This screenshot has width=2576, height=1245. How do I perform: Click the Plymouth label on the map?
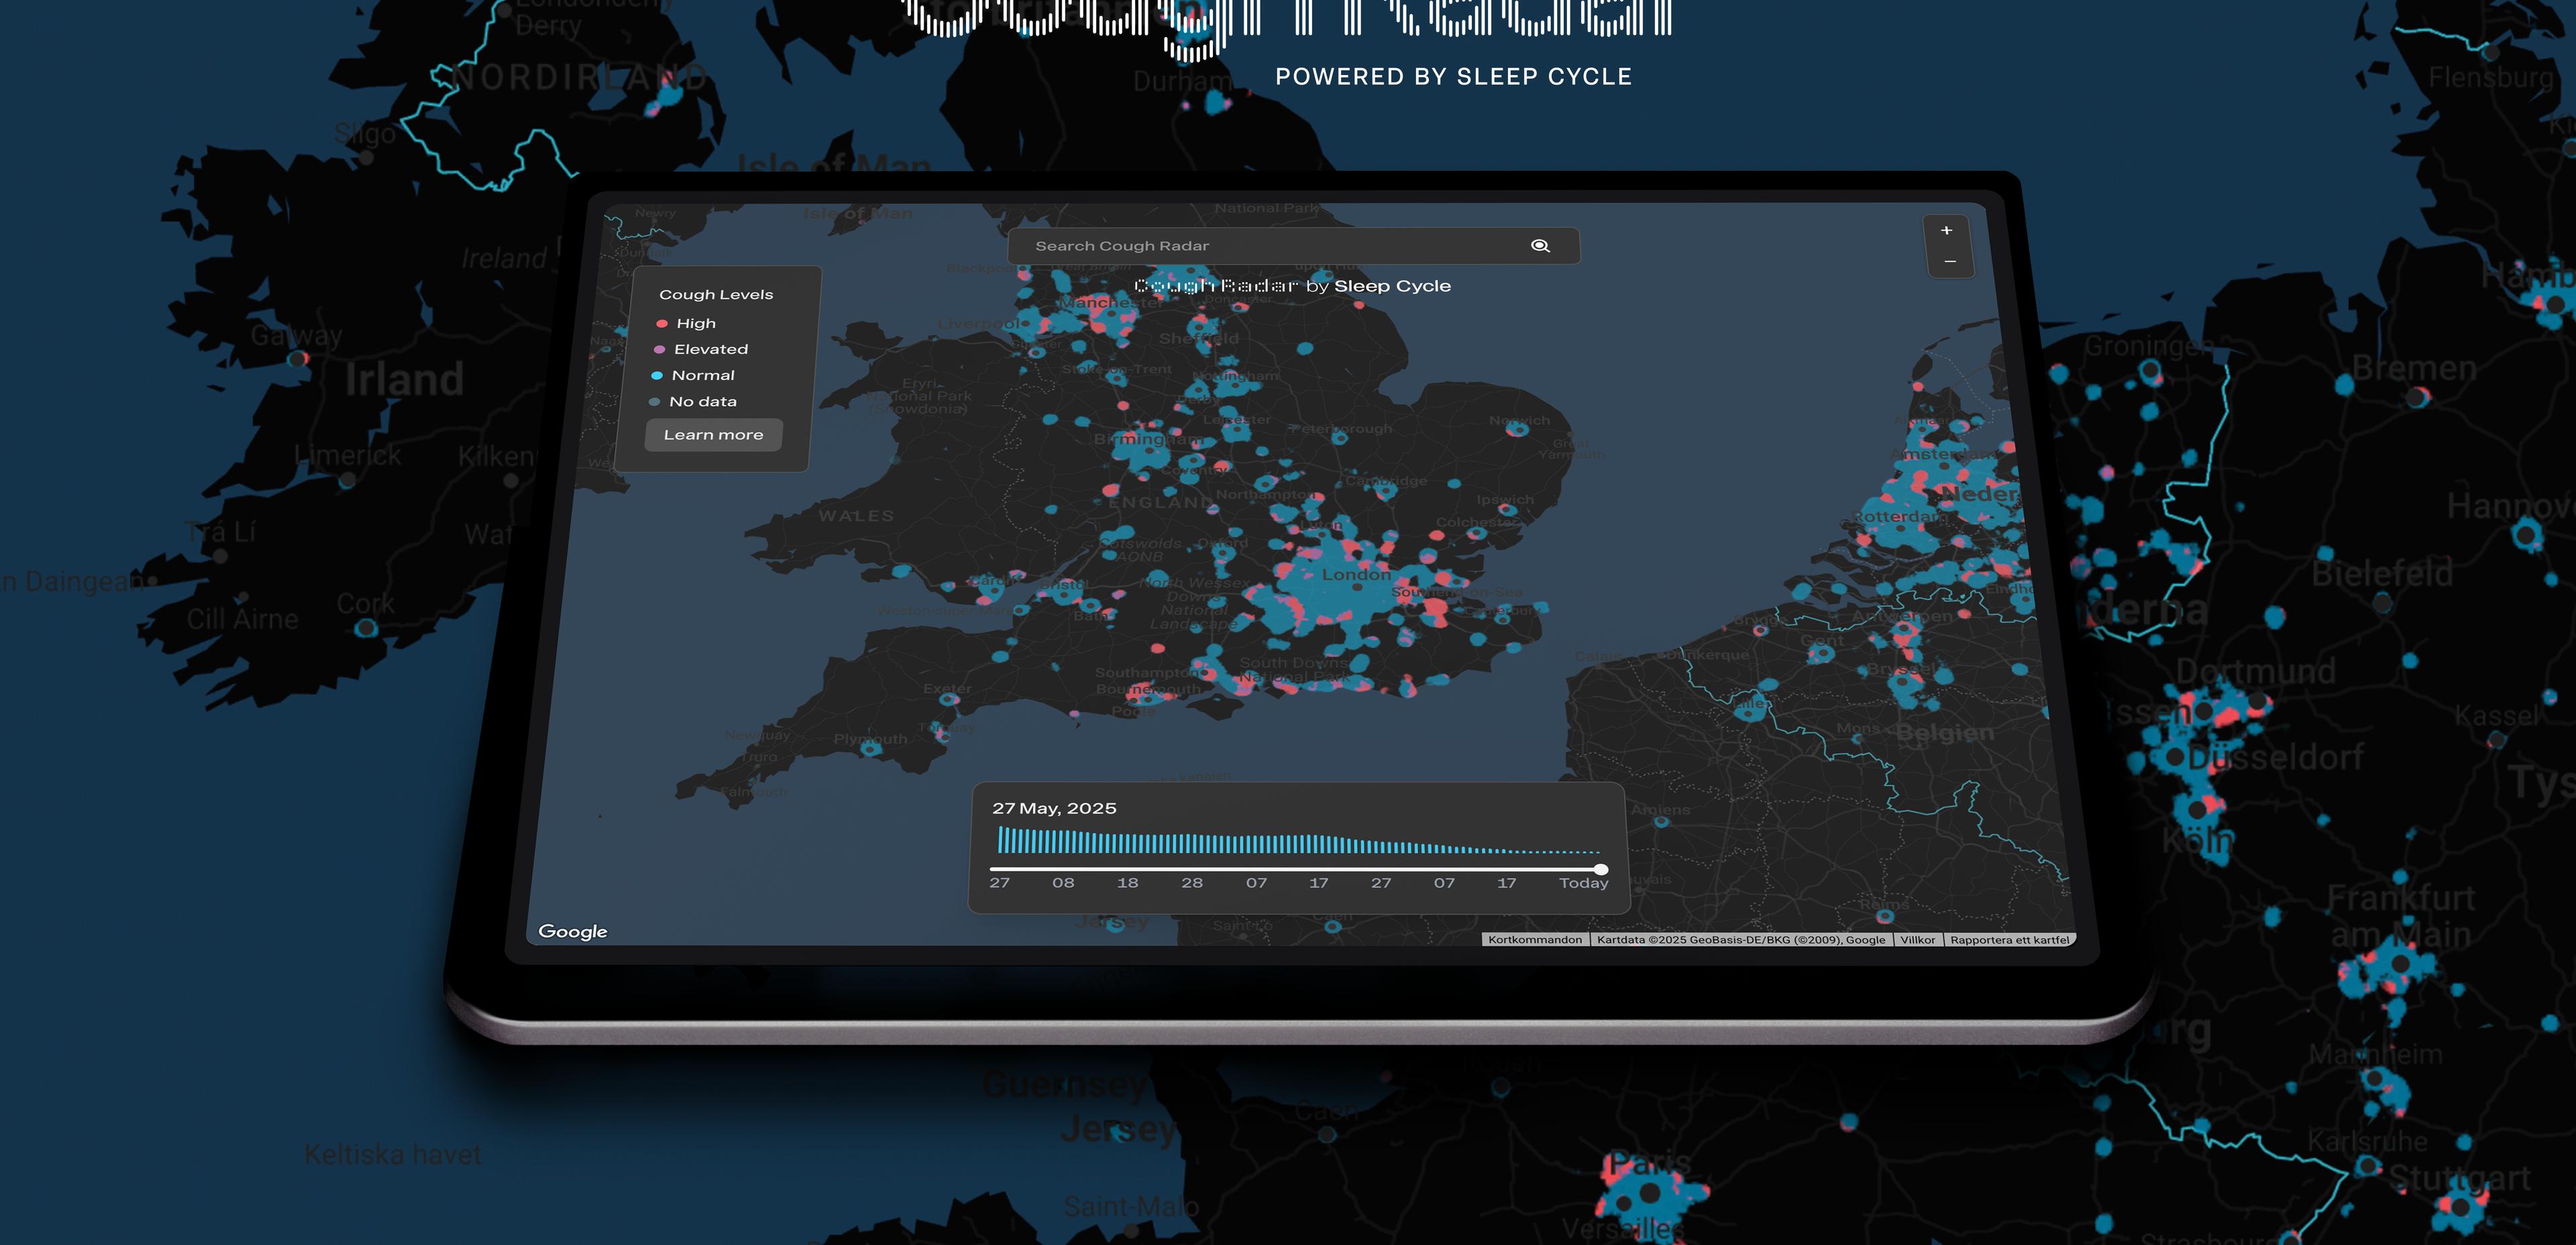(871, 739)
